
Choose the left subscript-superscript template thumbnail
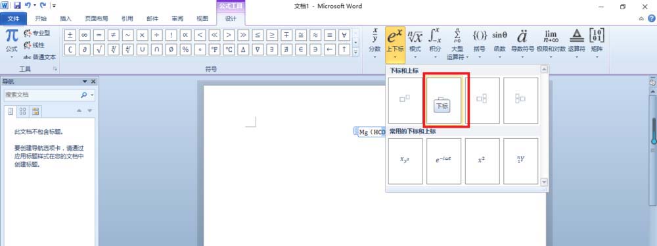coord(520,101)
